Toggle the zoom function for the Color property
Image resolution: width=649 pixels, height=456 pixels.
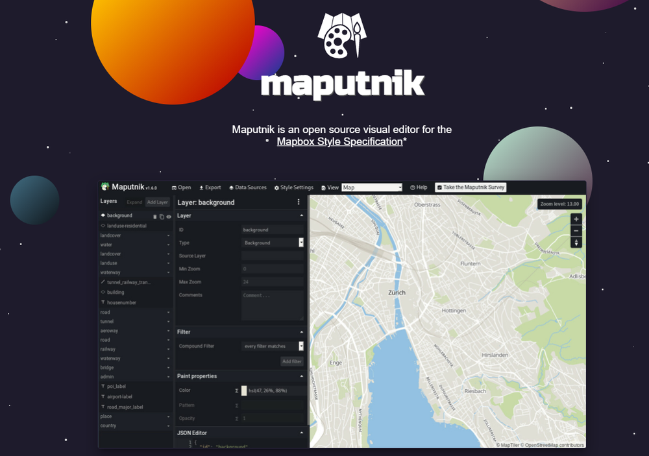tap(236, 390)
